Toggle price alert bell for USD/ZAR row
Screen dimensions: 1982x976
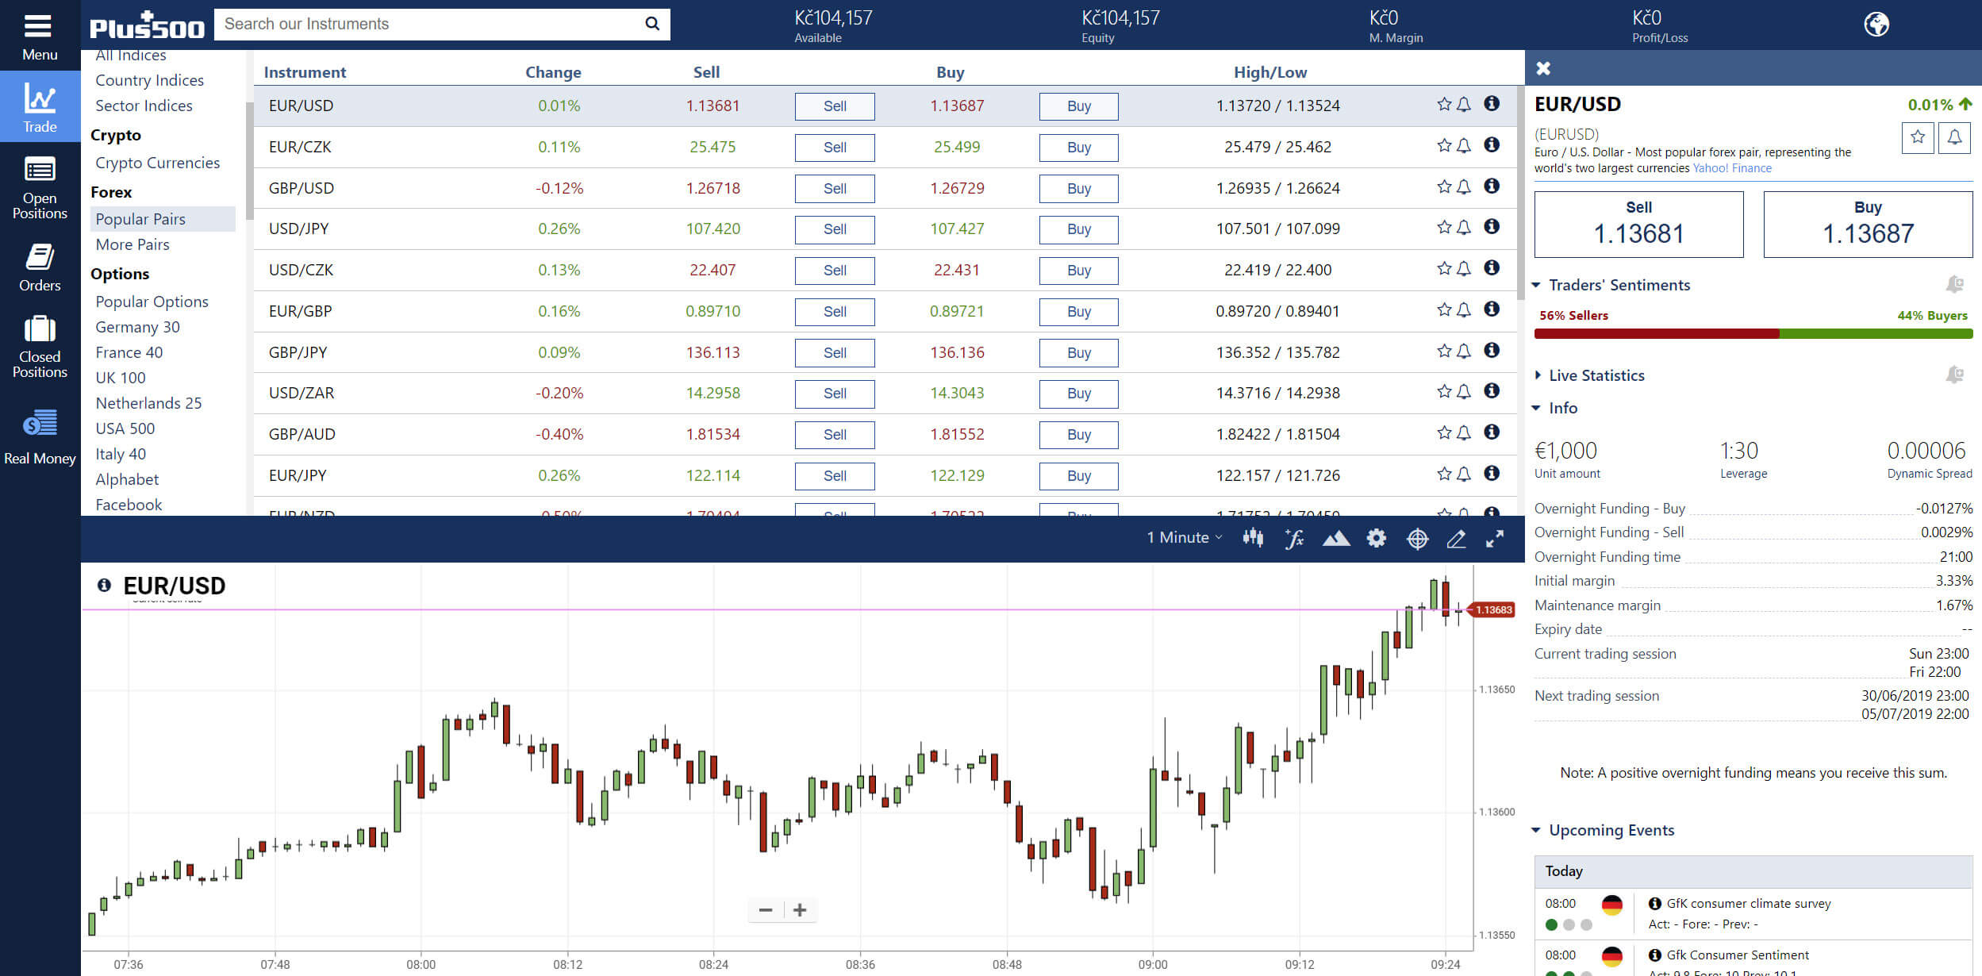pos(1464,391)
